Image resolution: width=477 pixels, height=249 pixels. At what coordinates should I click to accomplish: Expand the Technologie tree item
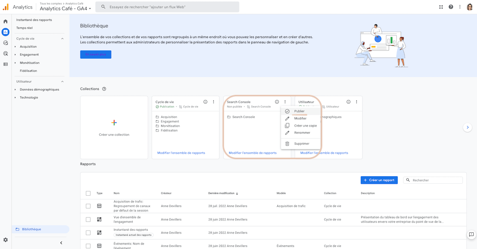coord(15,98)
